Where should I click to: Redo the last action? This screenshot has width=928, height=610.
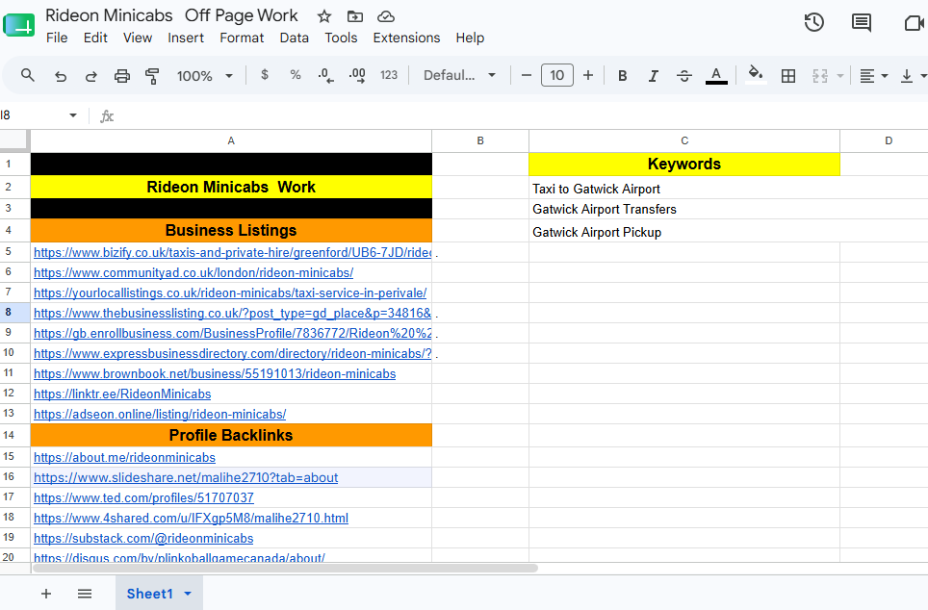91,76
